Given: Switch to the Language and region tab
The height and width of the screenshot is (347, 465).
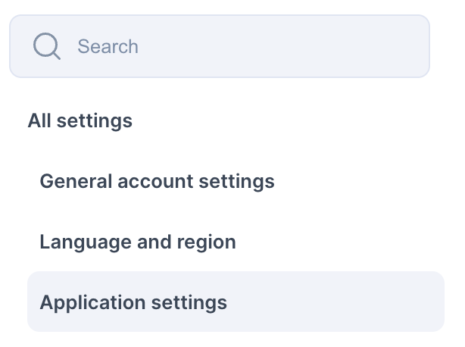Looking at the screenshot, I should (x=138, y=242).
